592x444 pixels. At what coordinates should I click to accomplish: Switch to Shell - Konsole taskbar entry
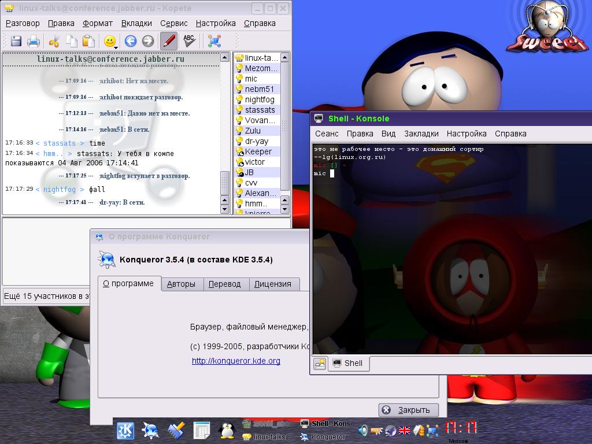coord(327,424)
